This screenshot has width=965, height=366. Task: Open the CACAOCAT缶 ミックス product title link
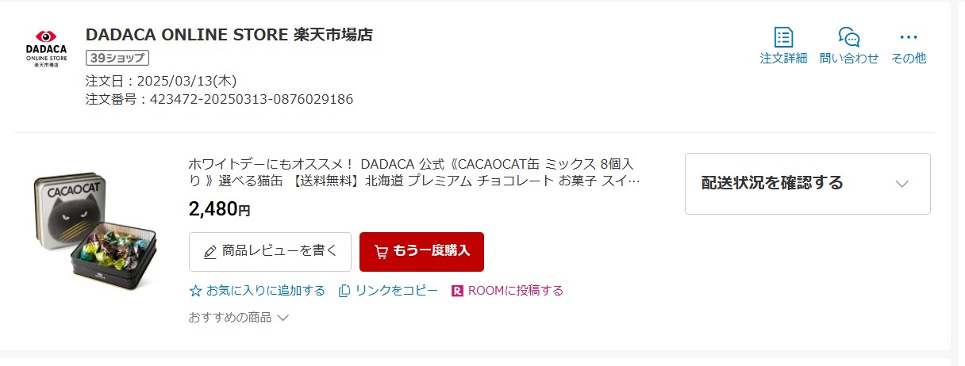tap(414, 172)
